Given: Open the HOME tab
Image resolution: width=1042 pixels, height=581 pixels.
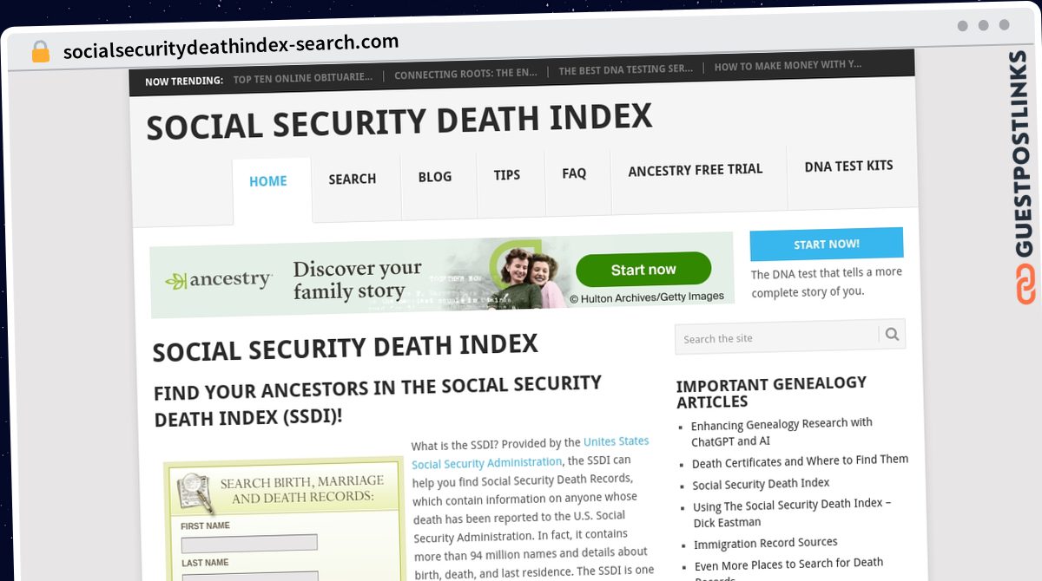Looking at the screenshot, I should point(268,181).
